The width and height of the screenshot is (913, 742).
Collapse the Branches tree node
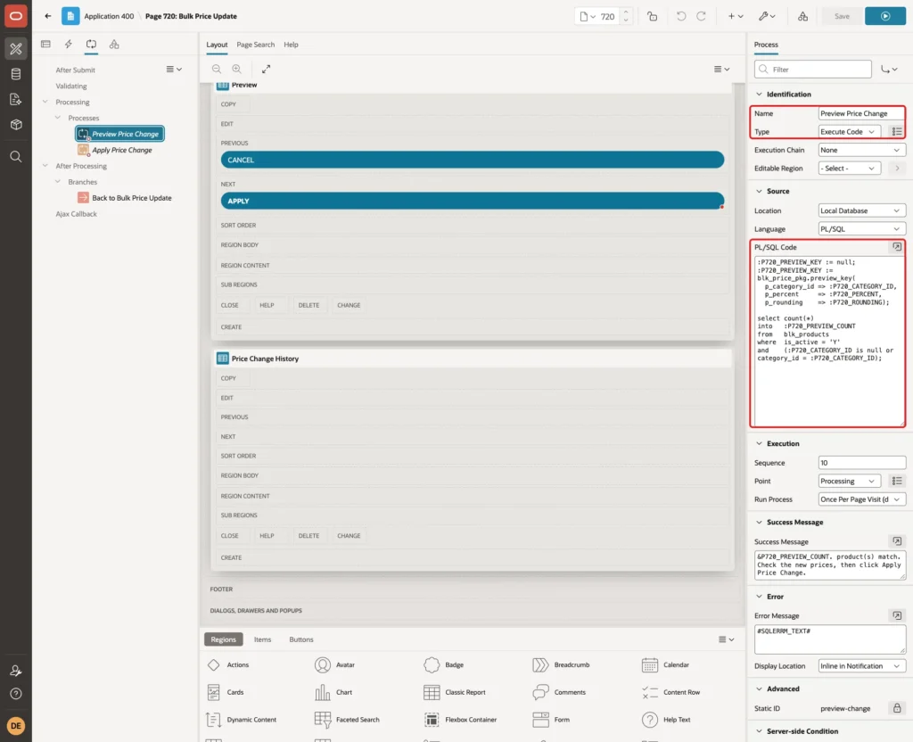[x=58, y=182]
